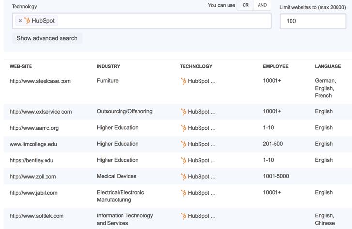Open www.limcollege.edu link
The image size is (352, 229).
33,144
